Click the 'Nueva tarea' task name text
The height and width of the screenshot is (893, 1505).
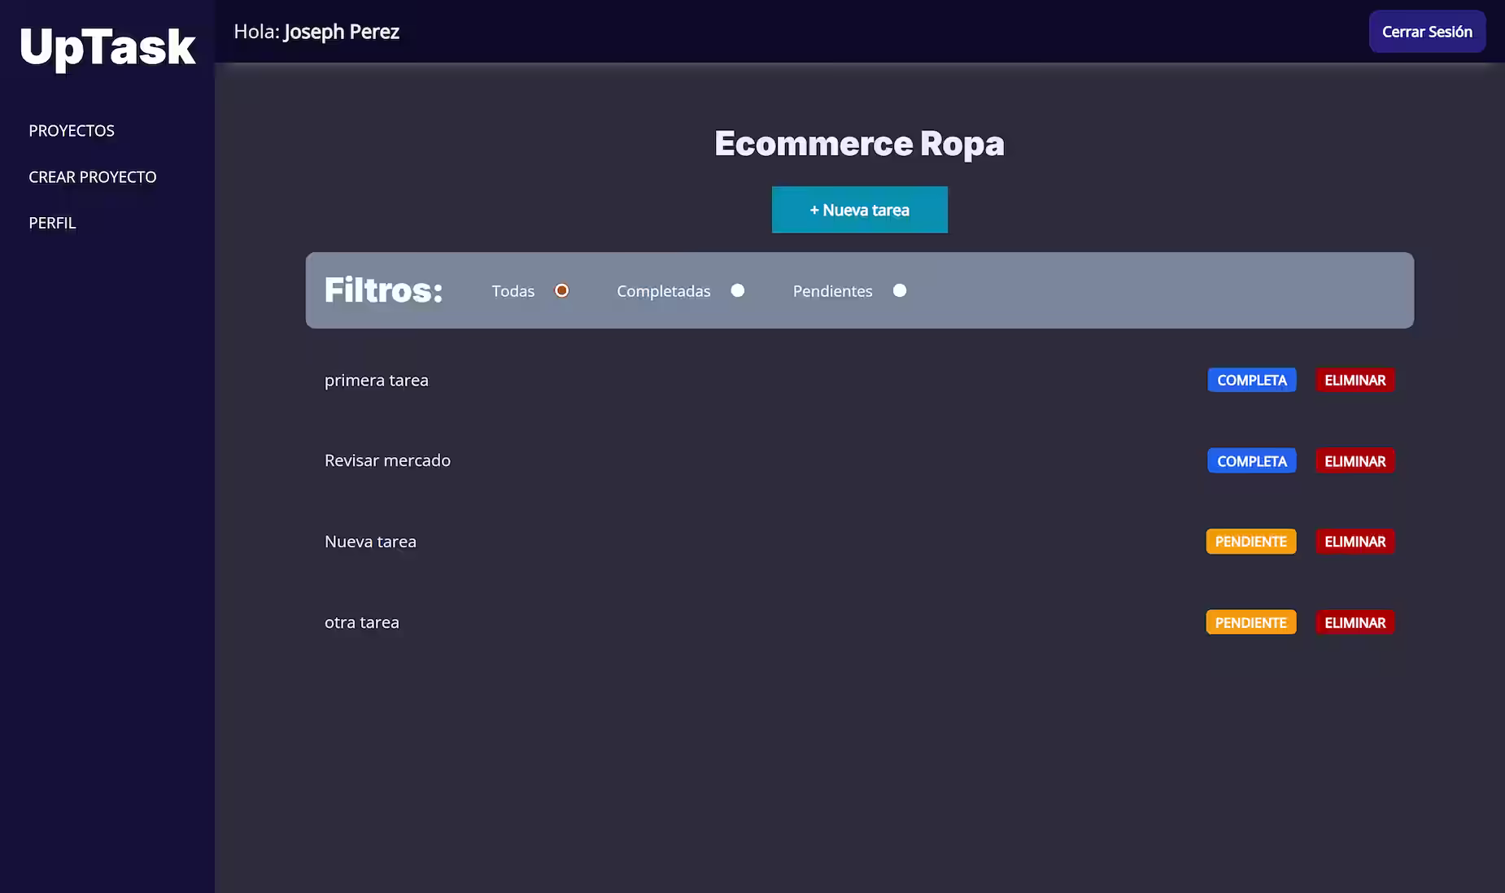pyautogui.click(x=370, y=542)
